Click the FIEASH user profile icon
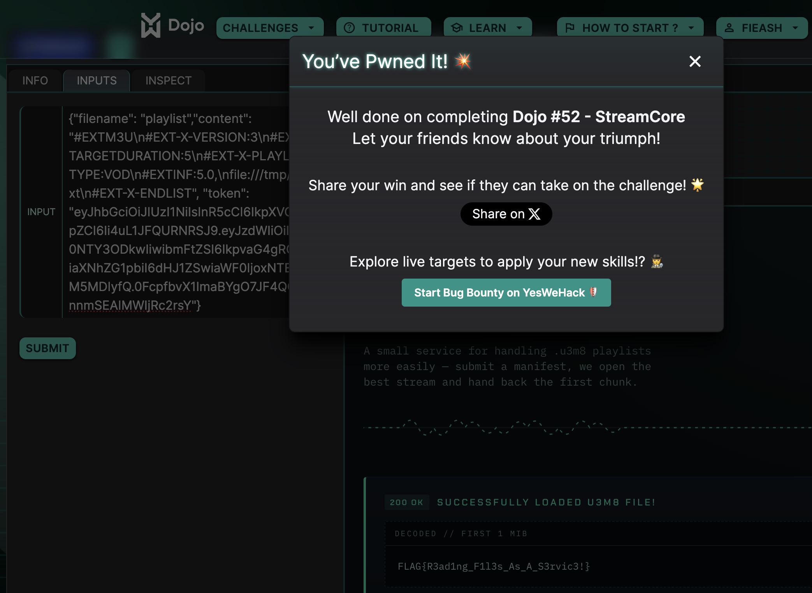 point(729,28)
